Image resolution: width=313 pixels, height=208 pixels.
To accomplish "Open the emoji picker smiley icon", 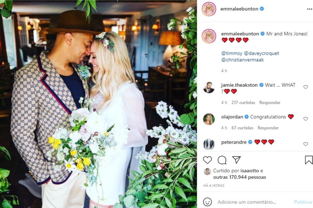I will 207,202.
